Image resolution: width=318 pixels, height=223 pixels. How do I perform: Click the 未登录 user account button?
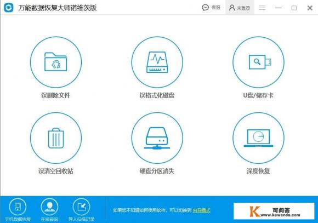(240, 8)
